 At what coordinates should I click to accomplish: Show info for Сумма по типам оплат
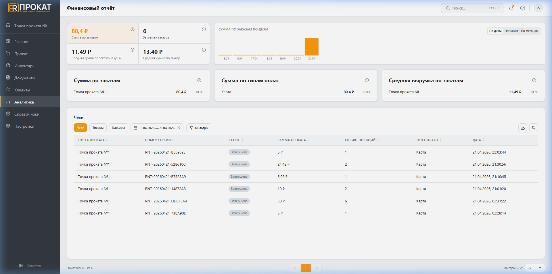(x=367, y=80)
